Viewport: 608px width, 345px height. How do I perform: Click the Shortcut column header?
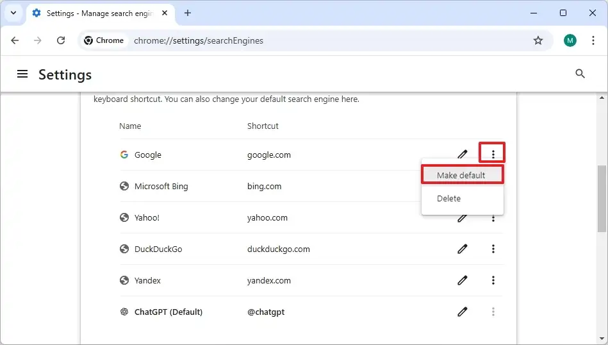tap(263, 126)
